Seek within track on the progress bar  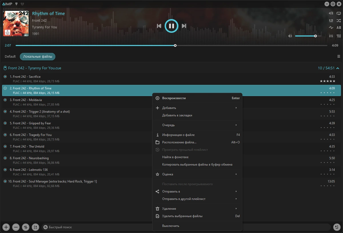[171, 45]
